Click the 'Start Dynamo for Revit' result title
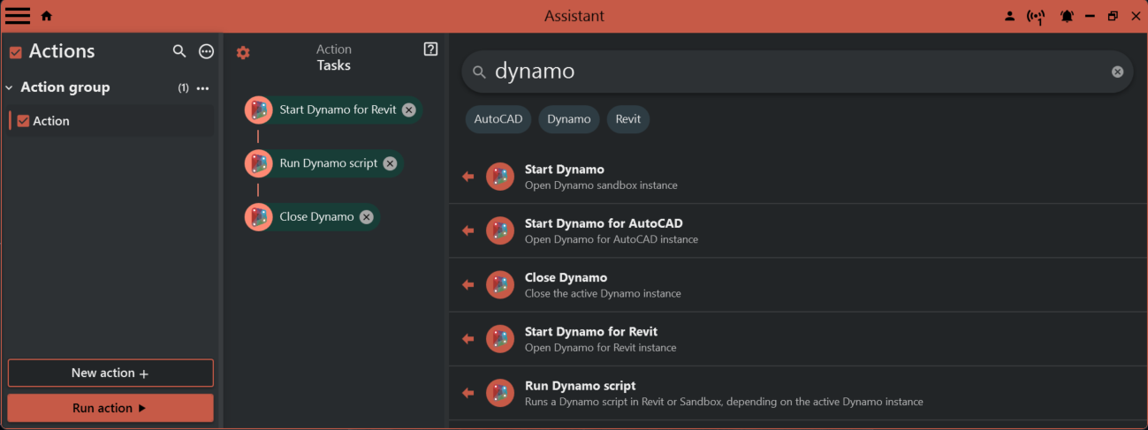The height and width of the screenshot is (430, 1148). point(591,332)
